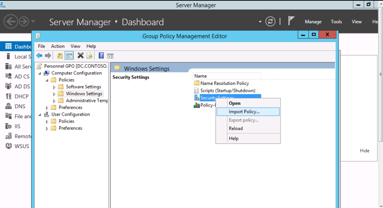Click the black X Delete toolbar icon
Image resolution: width=383 pixels, height=208 pixels.
80,56
